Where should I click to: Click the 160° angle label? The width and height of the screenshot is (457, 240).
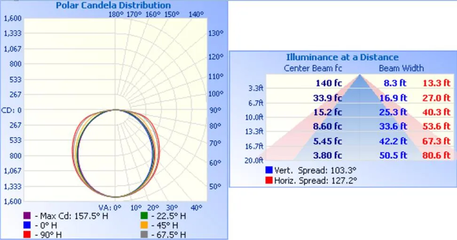pos(153,14)
